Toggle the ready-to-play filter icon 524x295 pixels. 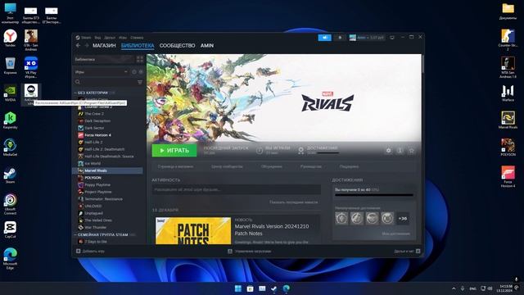[x=141, y=71]
